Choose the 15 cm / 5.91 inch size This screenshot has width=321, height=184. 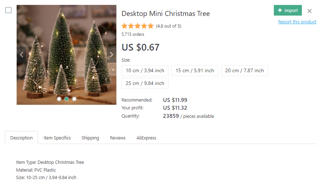[195, 70]
